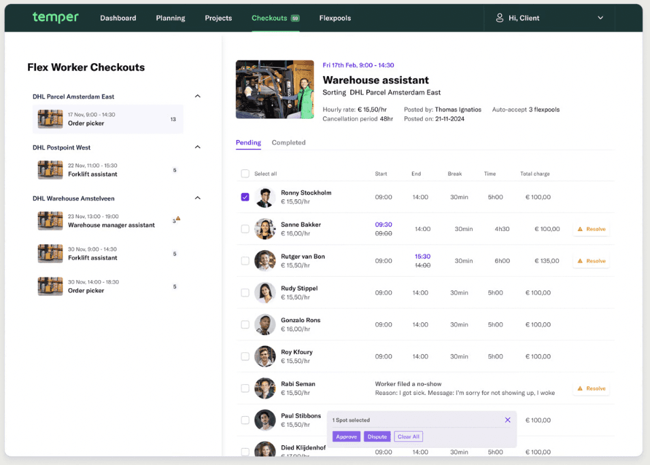This screenshot has height=465, width=650.
Task: Click Roy Kfoury's profile photo
Action: [265, 357]
